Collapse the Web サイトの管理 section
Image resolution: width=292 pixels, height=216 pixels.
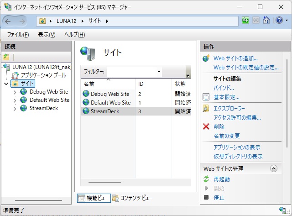click(273, 169)
